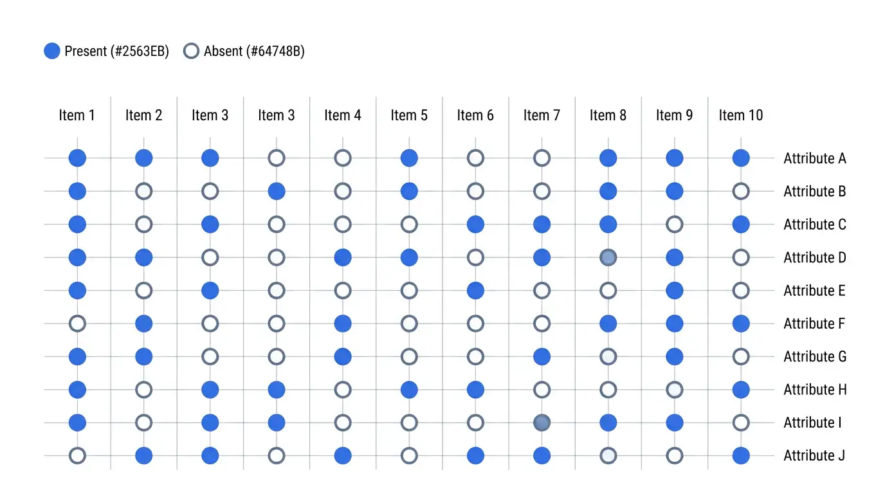This screenshot has height=494, width=885.
Task: Click the Attribute E row label
Action: pos(814,291)
